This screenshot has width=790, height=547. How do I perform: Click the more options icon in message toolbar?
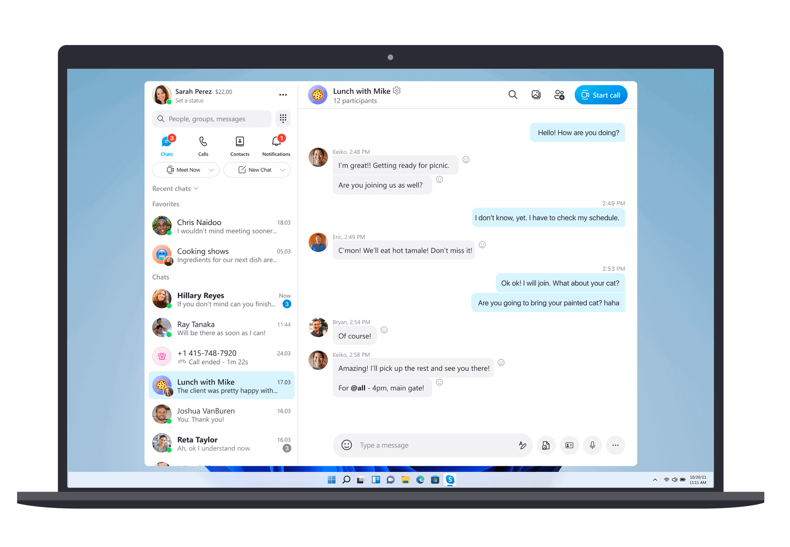tap(615, 445)
